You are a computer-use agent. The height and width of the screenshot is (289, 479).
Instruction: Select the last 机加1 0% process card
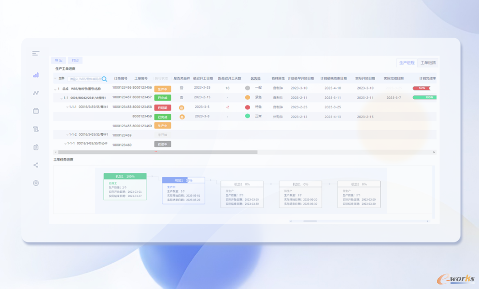coord(359,195)
